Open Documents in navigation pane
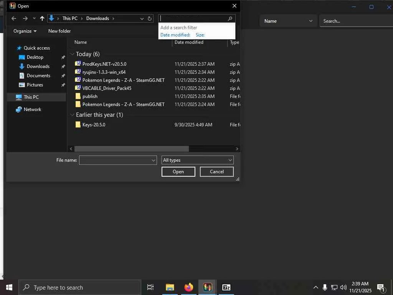The image size is (393, 295). coord(38,76)
